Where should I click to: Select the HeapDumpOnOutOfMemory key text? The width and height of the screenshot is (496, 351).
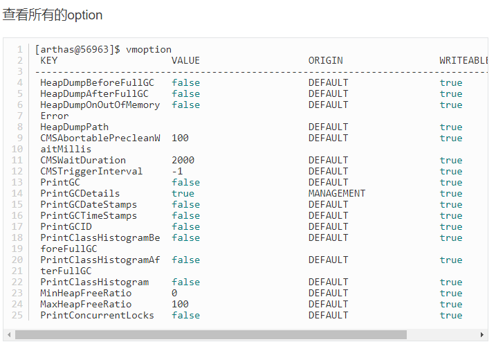pyautogui.click(x=100, y=105)
